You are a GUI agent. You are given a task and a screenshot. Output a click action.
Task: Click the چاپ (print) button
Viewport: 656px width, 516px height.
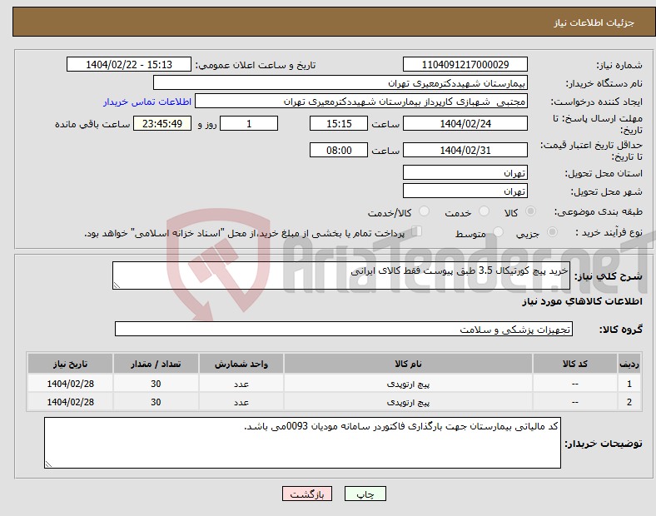coord(365,494)
